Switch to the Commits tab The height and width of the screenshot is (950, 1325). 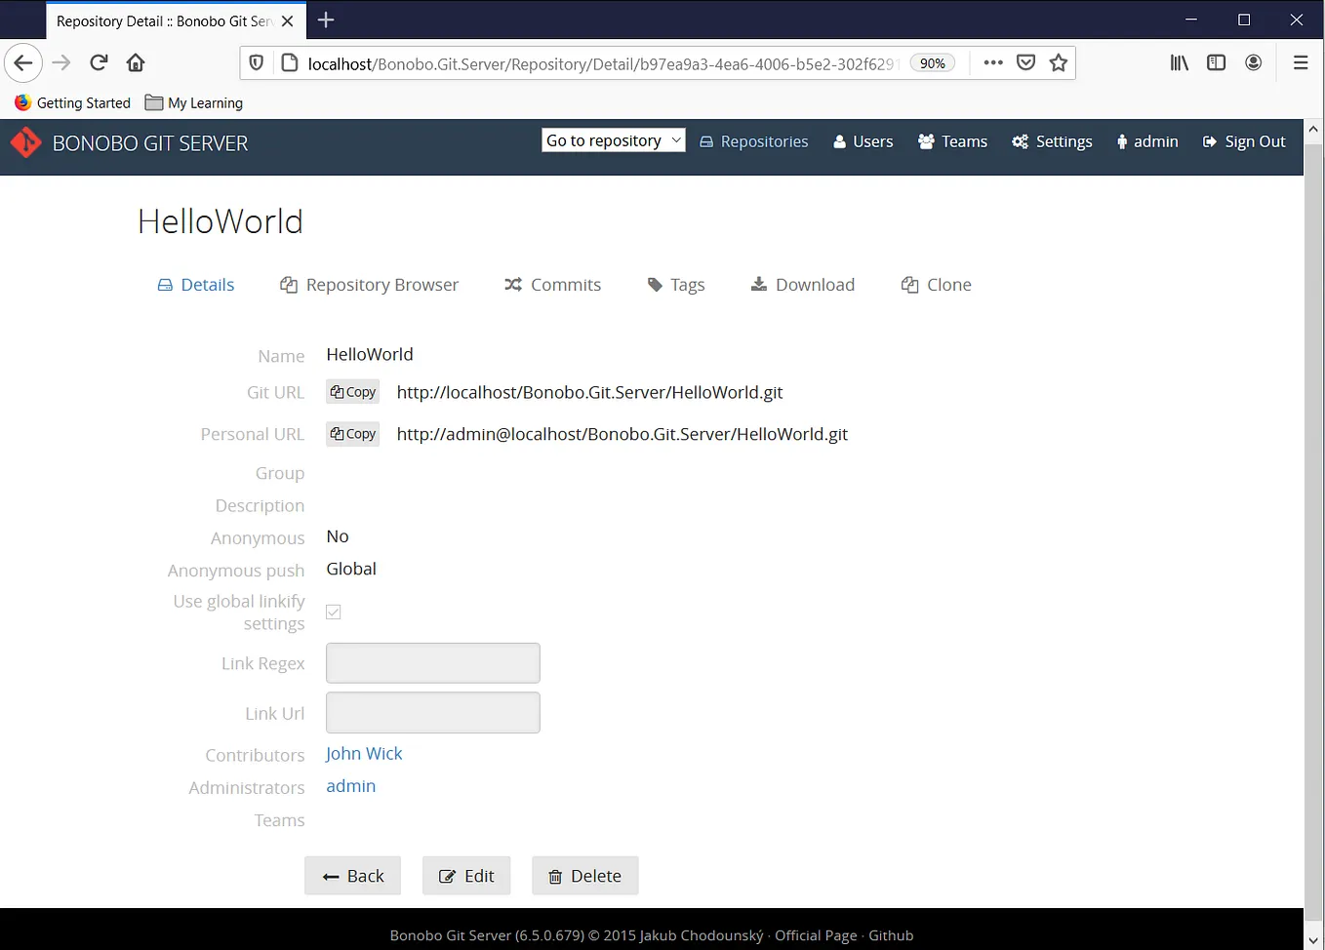point(552,284)
